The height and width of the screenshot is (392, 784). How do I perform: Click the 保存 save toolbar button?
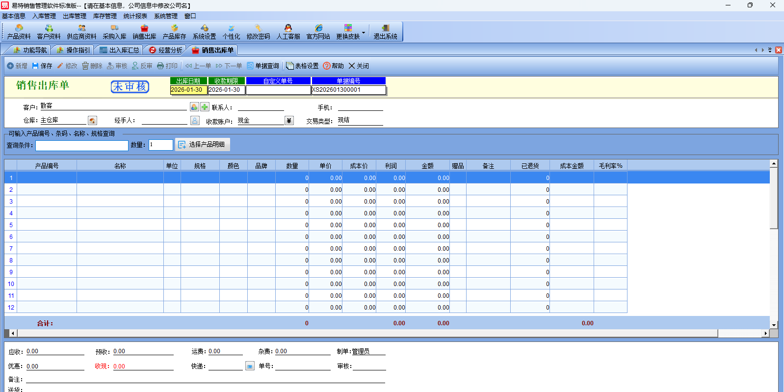point(42,66)
